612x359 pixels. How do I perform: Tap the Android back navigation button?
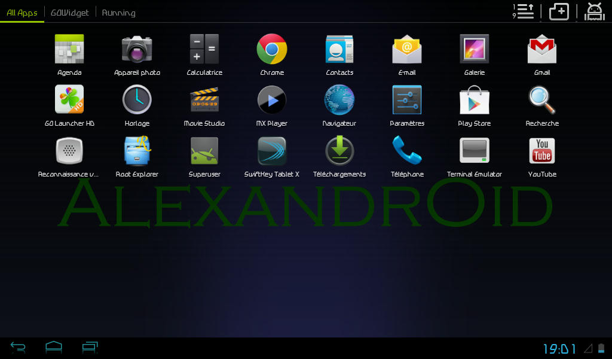[x=18, y=347]
